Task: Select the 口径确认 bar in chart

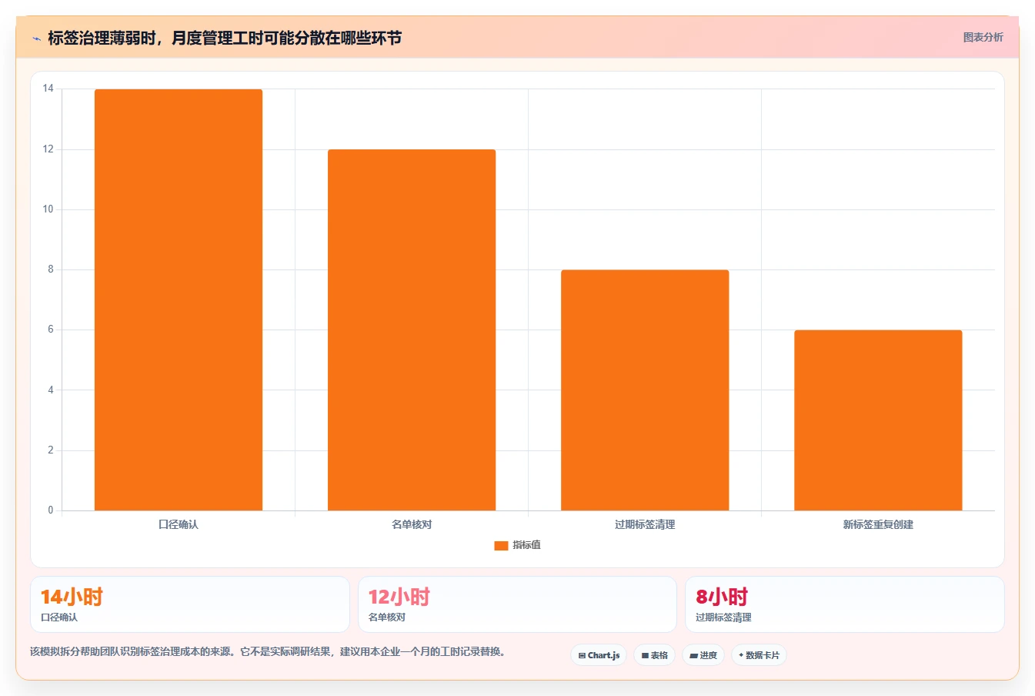Action: [x=179, y=299]
